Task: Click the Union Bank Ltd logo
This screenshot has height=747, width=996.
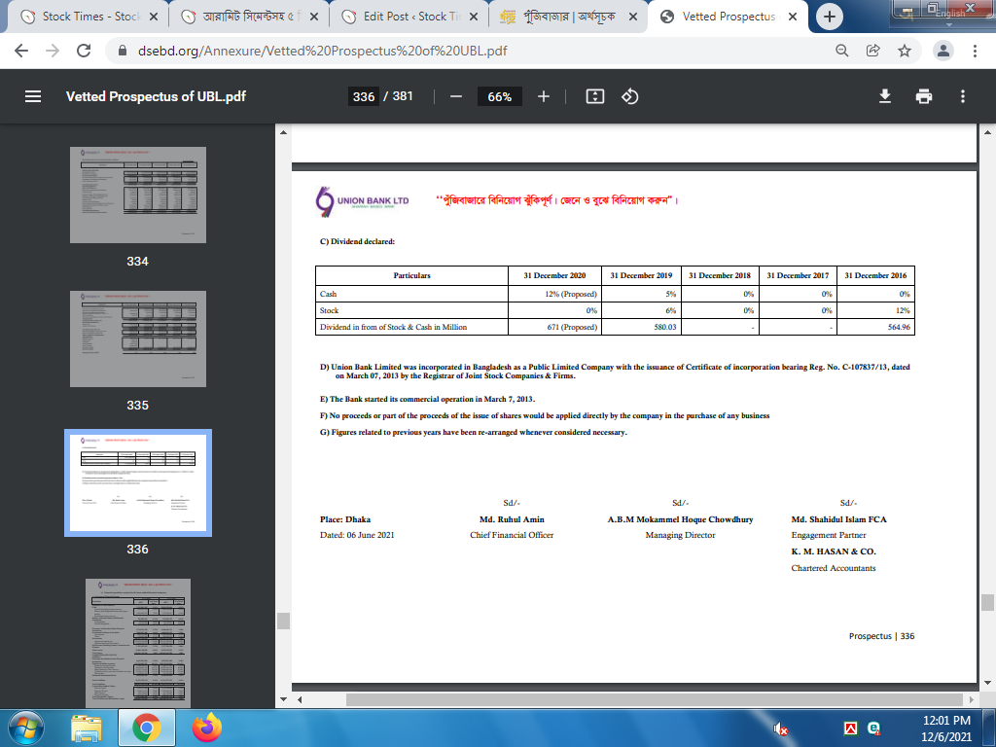Action: click(x=362, y=202)
